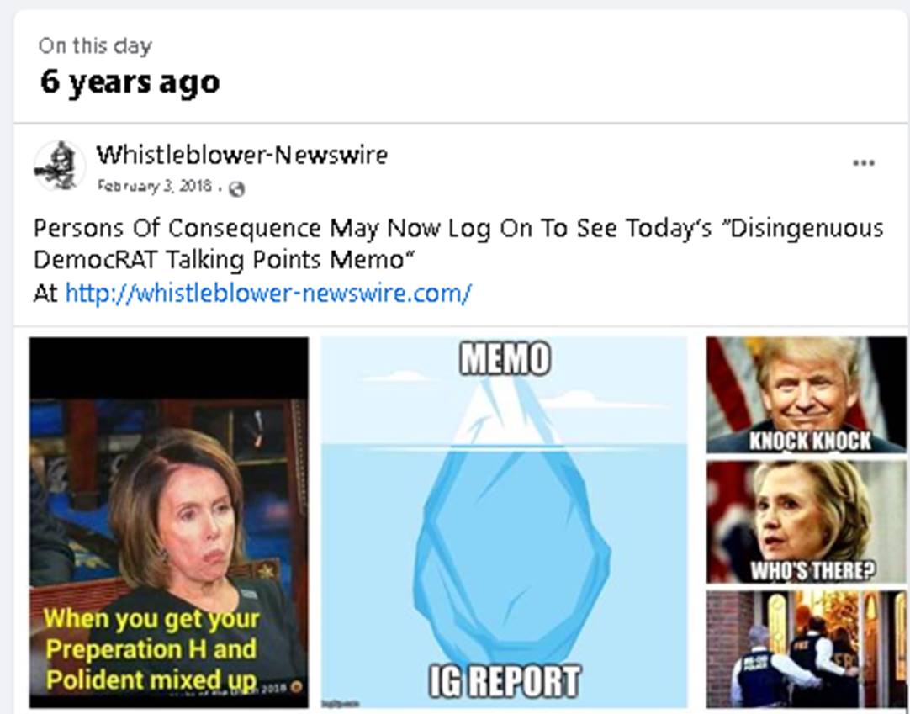
Task: Open the KNOCK KNOCK meme panel
Action: 807,394
